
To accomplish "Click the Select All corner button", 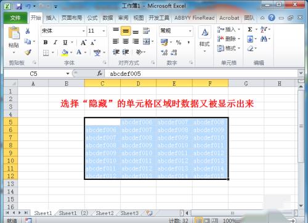I will click(x=10, y=83).
